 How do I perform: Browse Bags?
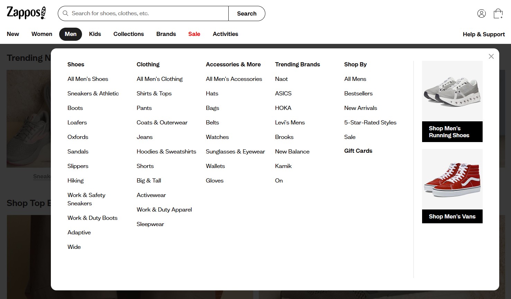tap(212, 108)
